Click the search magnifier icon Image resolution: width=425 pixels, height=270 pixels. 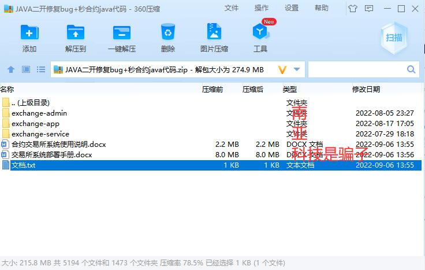(x=411, y=70)
